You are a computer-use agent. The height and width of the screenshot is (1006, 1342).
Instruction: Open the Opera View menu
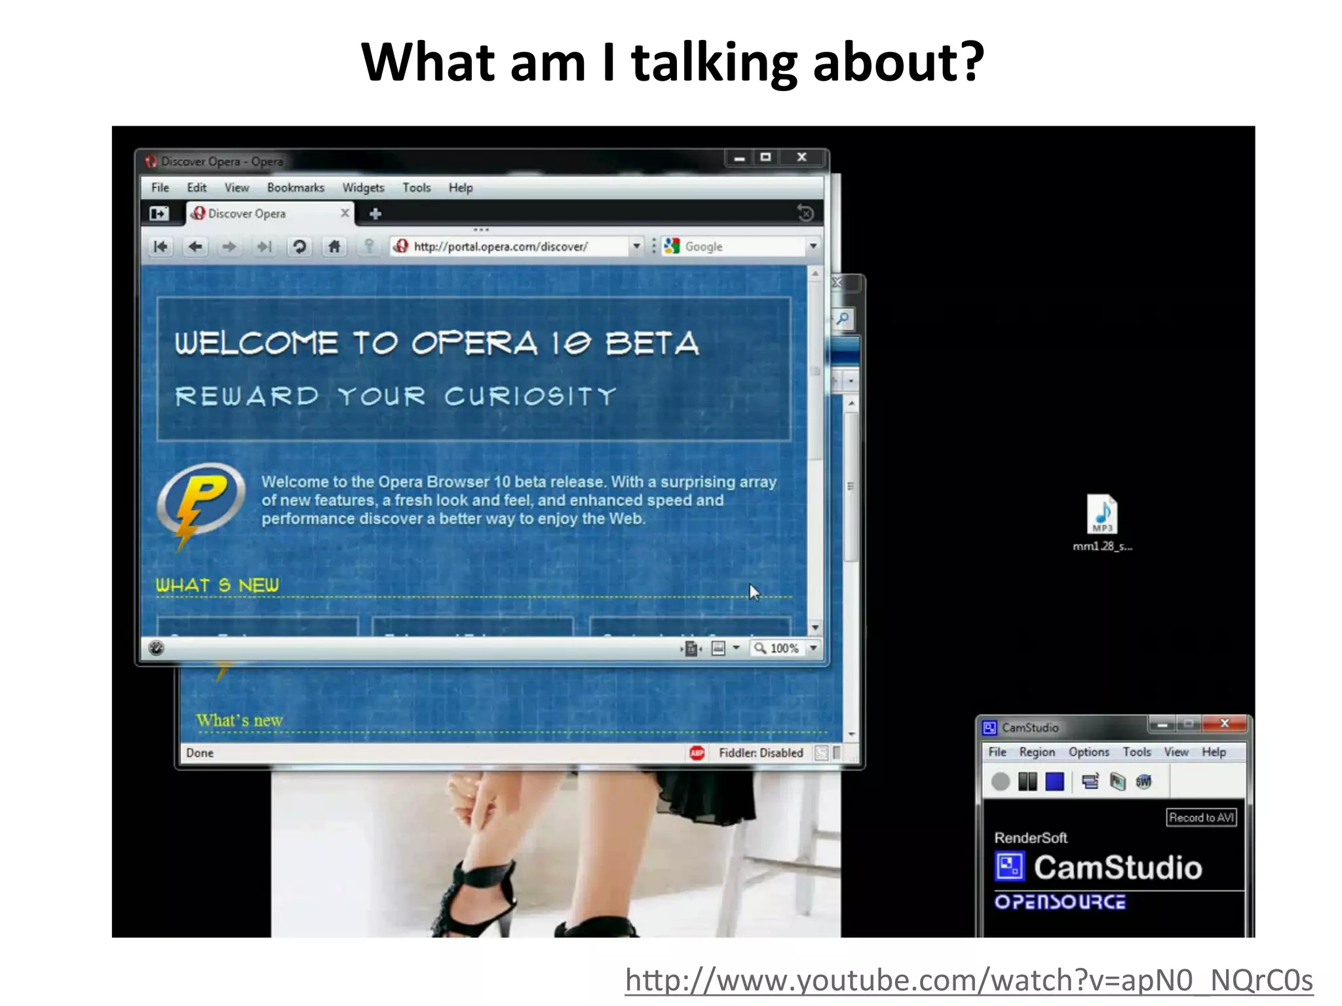coord(237,188)
